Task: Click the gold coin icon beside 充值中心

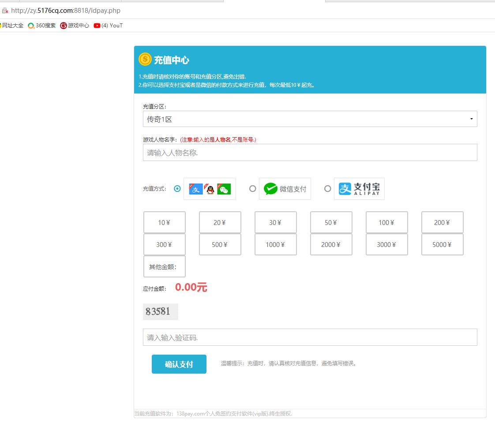Action: (145, 59)
